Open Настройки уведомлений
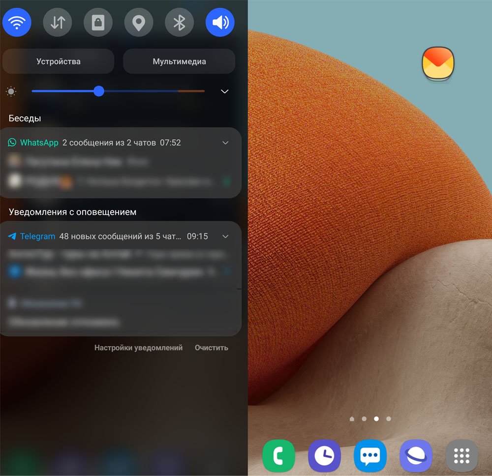 coord(138,348)
